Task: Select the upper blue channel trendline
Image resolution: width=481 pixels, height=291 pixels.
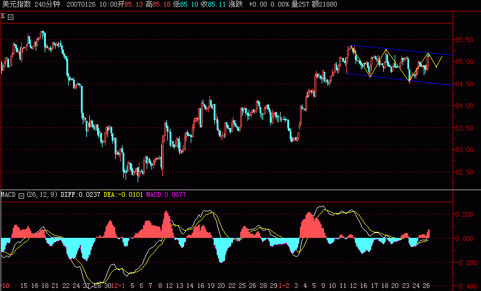Action: pos(402,50)
